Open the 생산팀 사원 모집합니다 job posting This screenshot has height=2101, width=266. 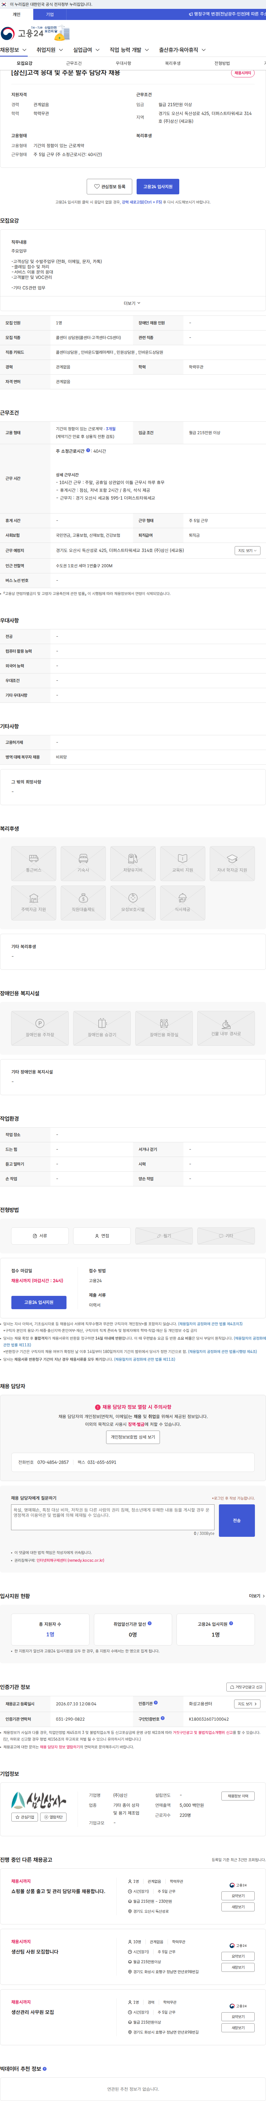tap(35, 1952)
